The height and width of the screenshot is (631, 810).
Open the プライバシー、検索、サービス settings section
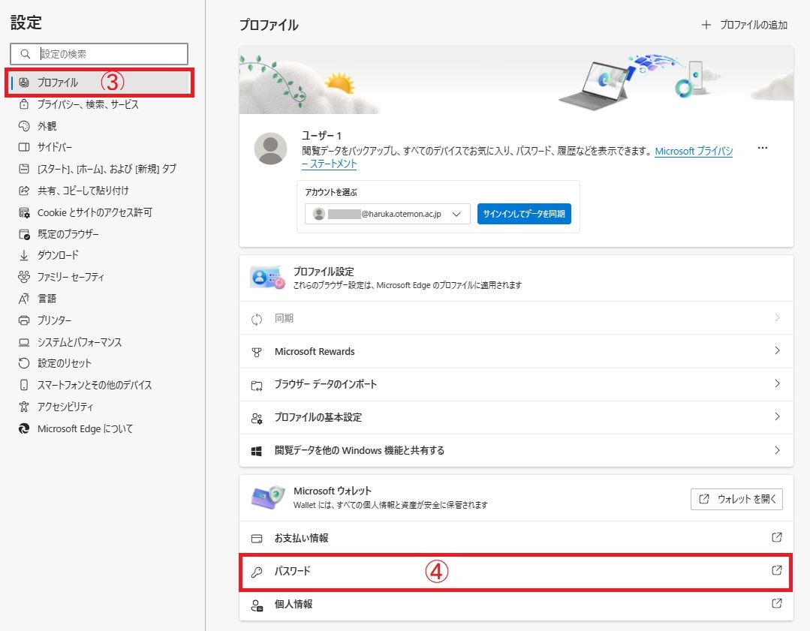[88, 104]
